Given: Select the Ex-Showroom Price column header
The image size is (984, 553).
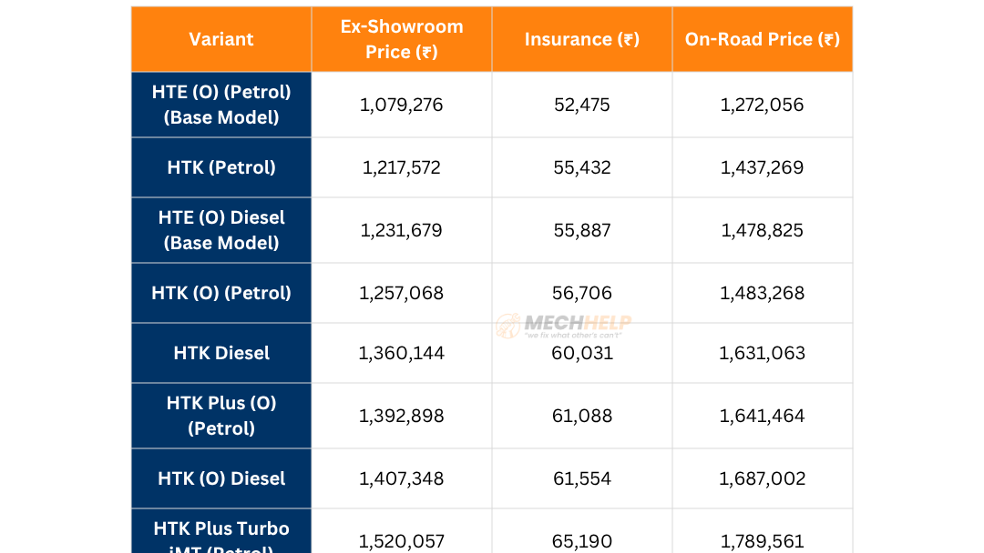Looking at the screenshot, I should pyautogui.click(x=402, y=39).
